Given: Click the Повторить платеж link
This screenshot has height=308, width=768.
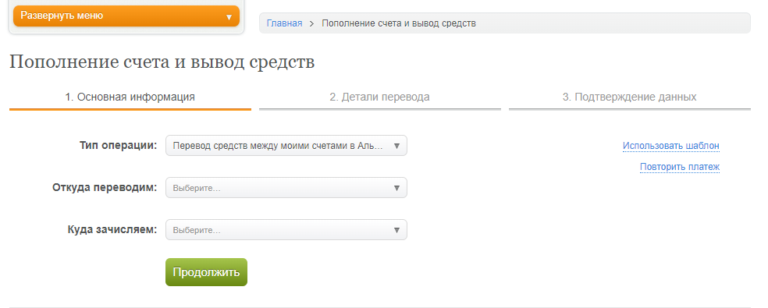Looking at the screenshot, I should click(x=680, y=167).
